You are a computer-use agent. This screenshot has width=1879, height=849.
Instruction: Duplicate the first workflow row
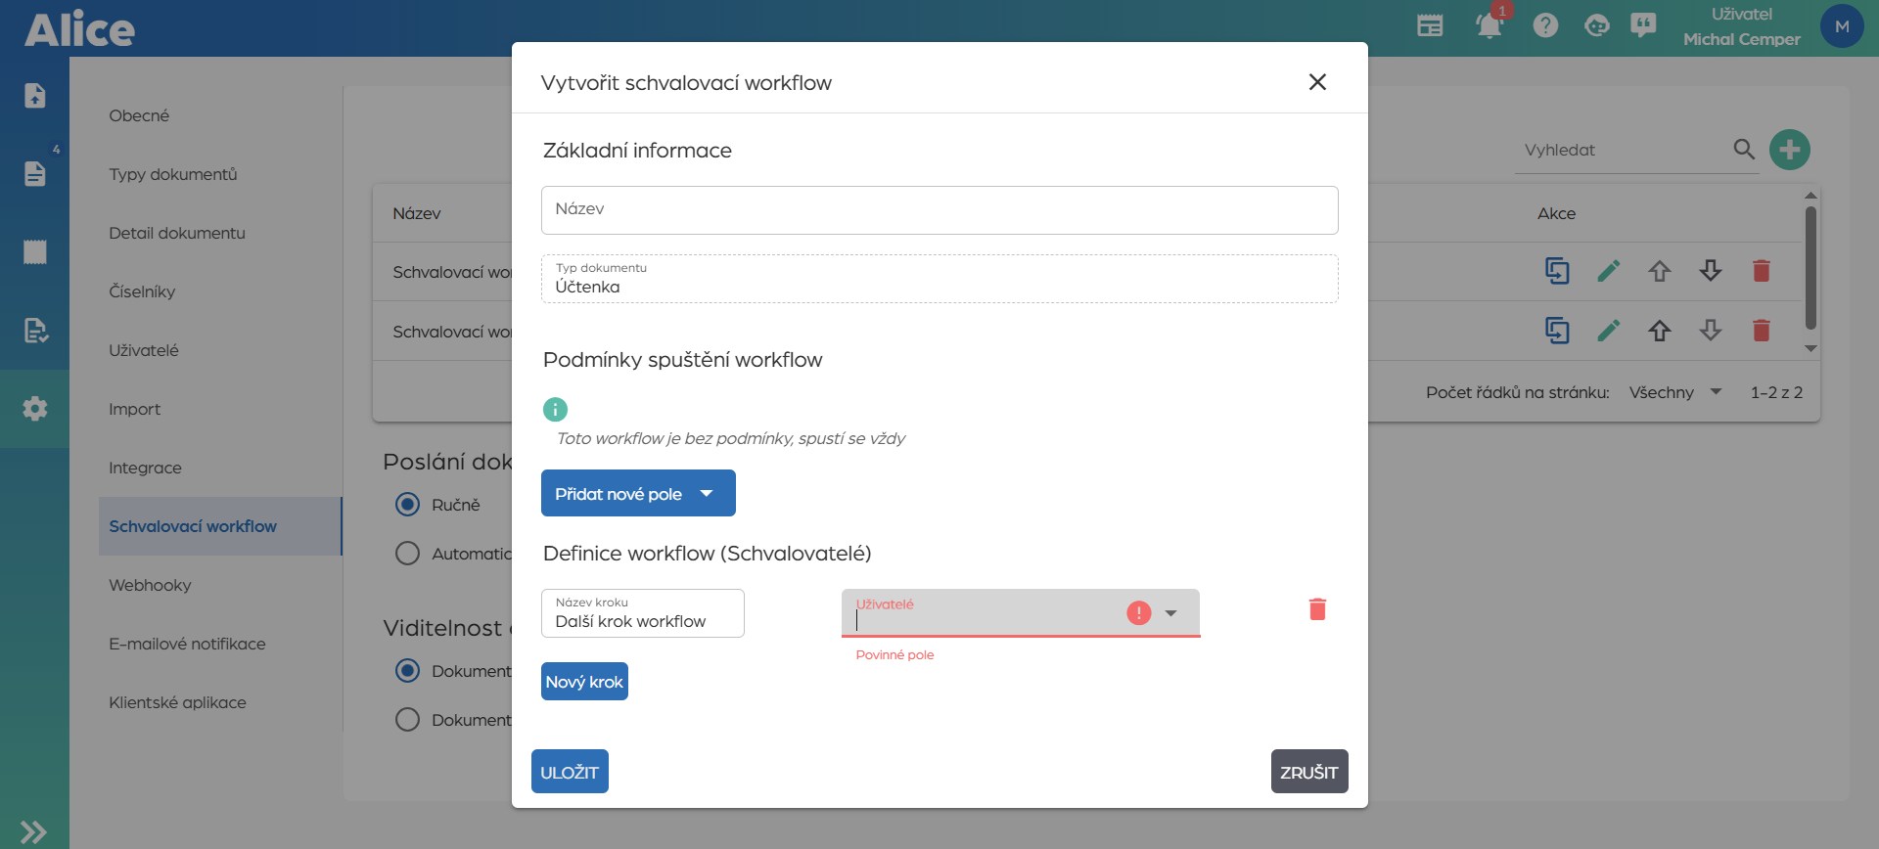(x=1556, y=271)
